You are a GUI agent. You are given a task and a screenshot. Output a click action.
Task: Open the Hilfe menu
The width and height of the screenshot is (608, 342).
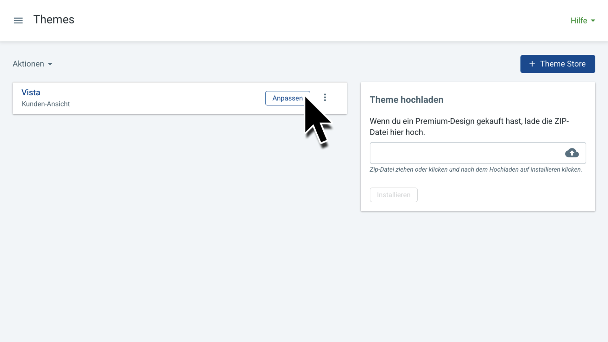(x=579, y=21)
